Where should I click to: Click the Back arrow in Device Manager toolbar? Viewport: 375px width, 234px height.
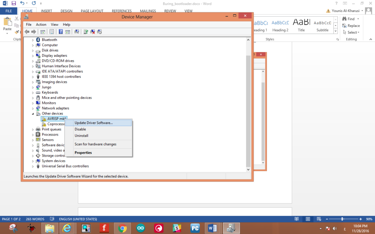click(27, 32)
